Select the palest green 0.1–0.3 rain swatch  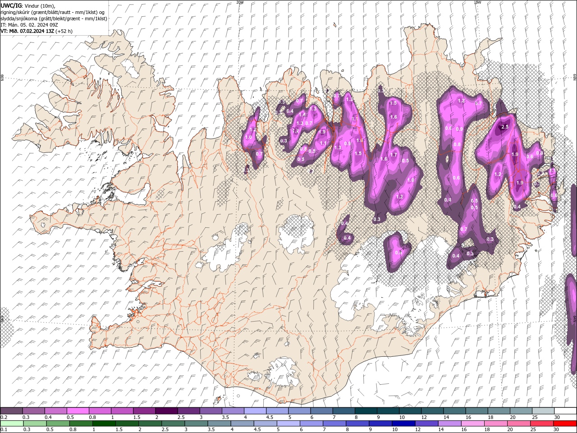pos(12,424)
